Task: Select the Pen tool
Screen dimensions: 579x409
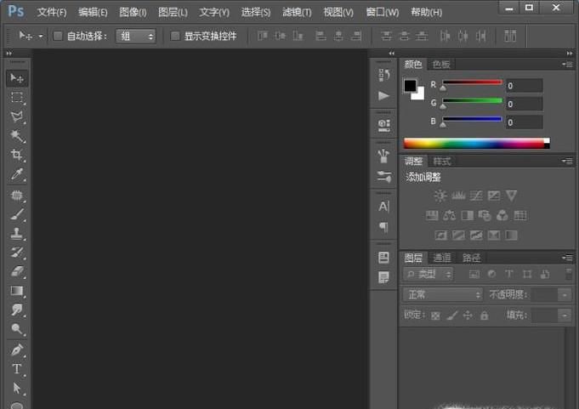Action: point(17,349)
